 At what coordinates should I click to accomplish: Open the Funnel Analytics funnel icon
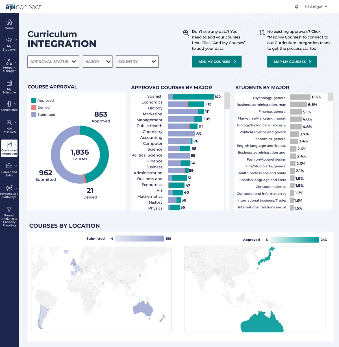(x=9, y=209)
